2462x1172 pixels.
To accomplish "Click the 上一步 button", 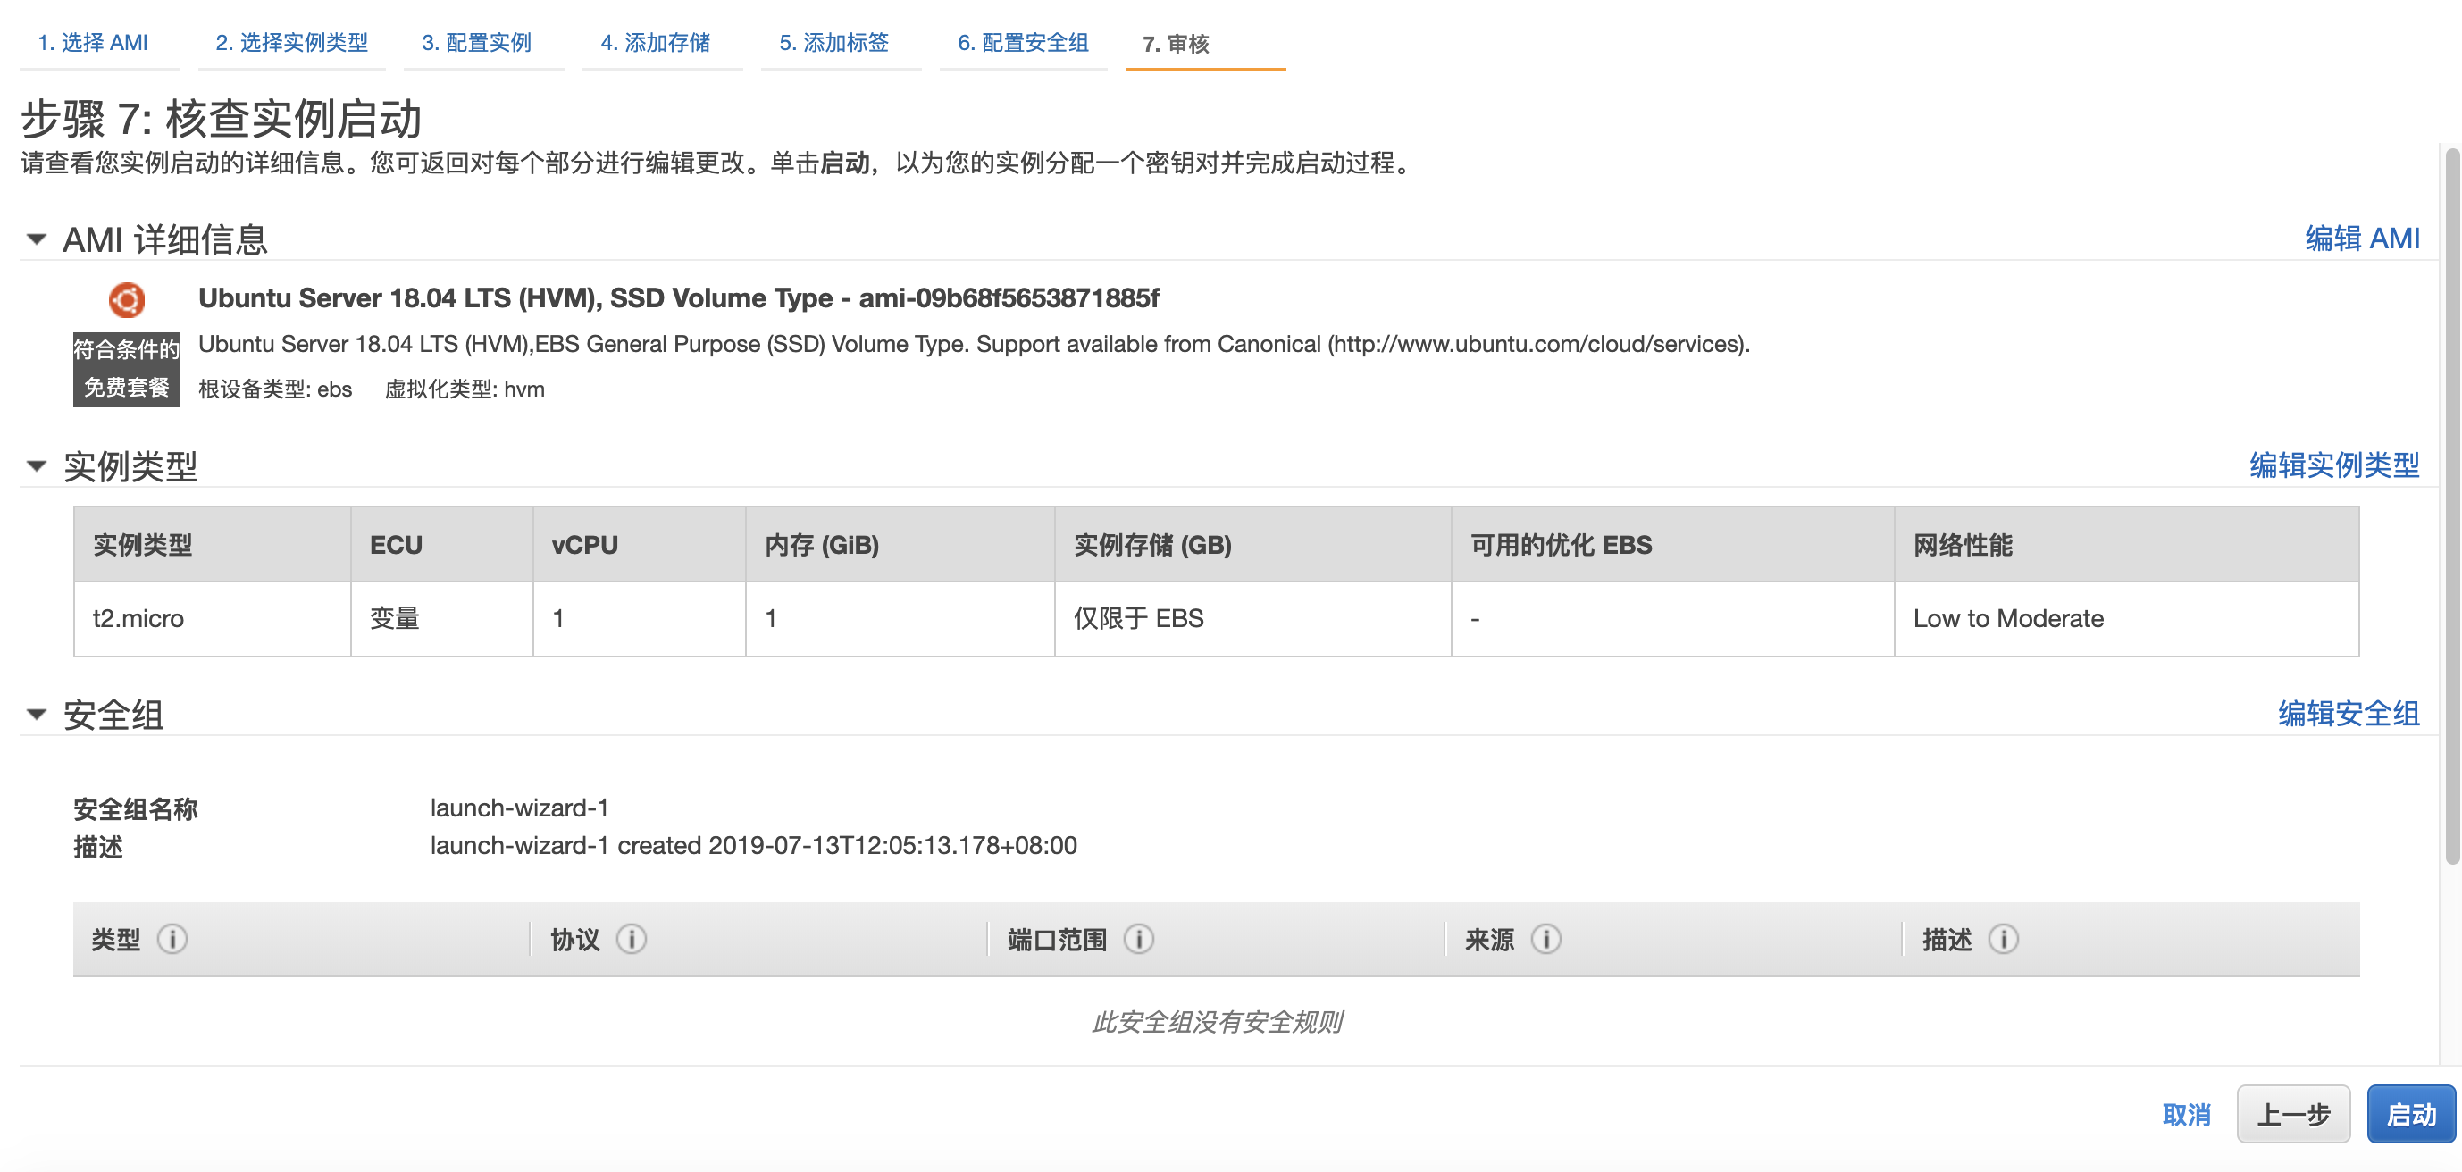I will [2292, 1114].
